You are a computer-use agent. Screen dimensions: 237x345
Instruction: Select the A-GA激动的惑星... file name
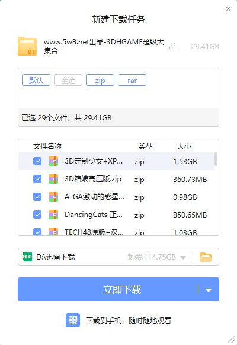[x=95, y=197]
